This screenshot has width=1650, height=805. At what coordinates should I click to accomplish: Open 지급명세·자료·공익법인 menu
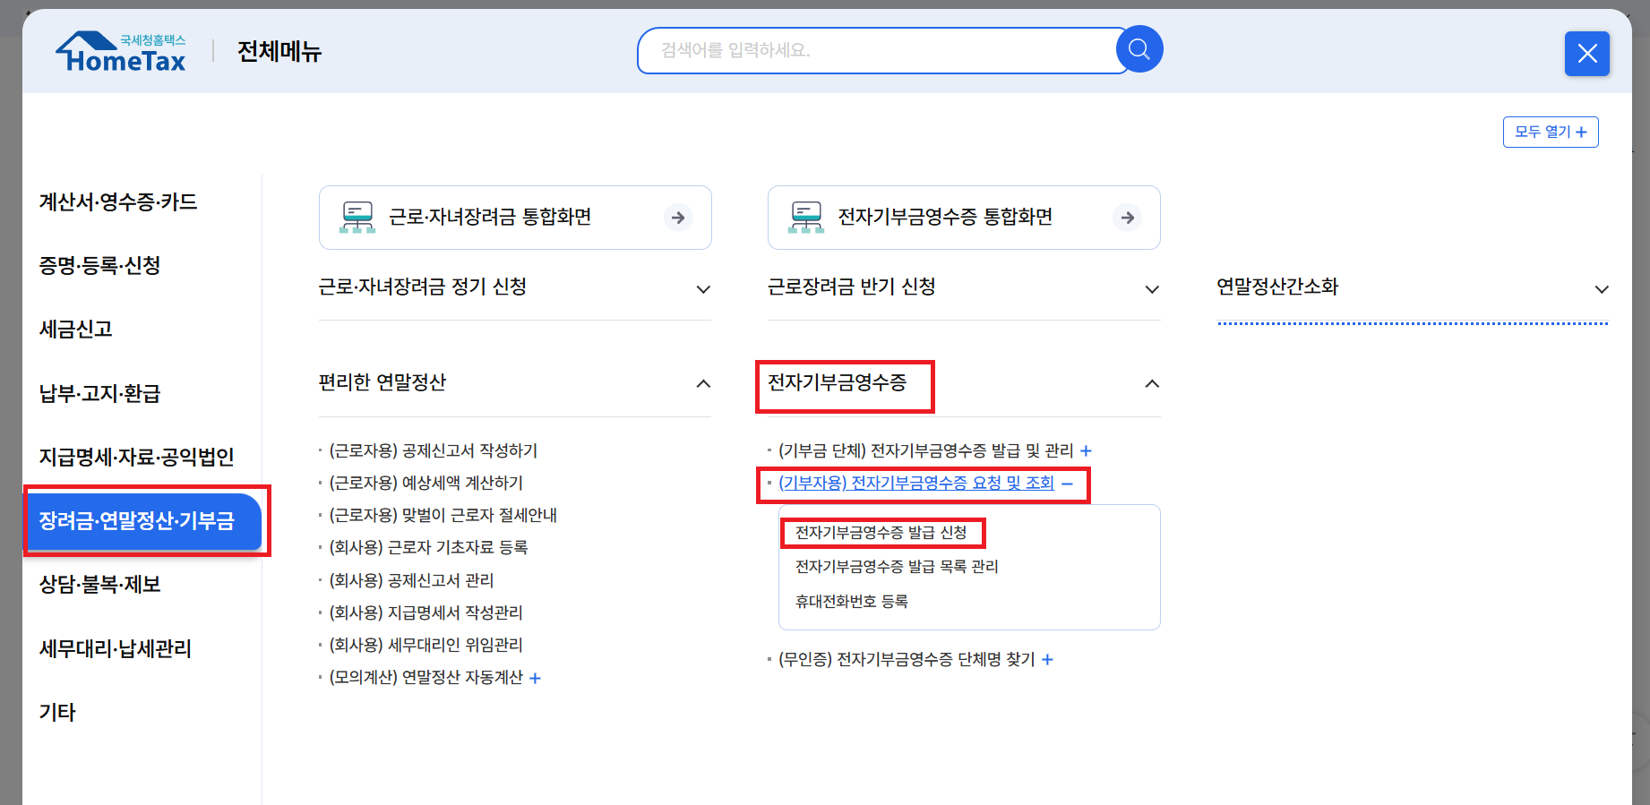pyautogui.click(x=136, y=457)
